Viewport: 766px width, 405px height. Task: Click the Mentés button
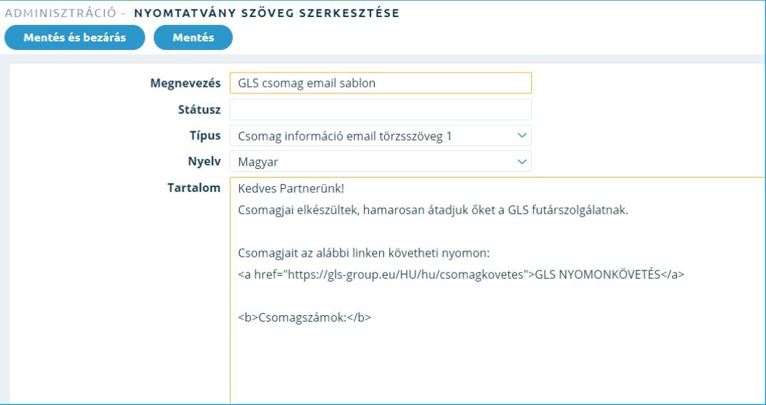(x=193, y=38)
